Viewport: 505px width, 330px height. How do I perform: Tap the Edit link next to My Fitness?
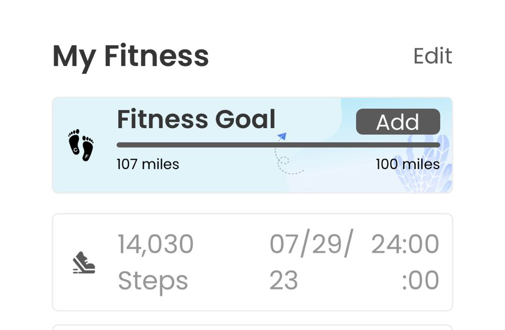point(433,56)
